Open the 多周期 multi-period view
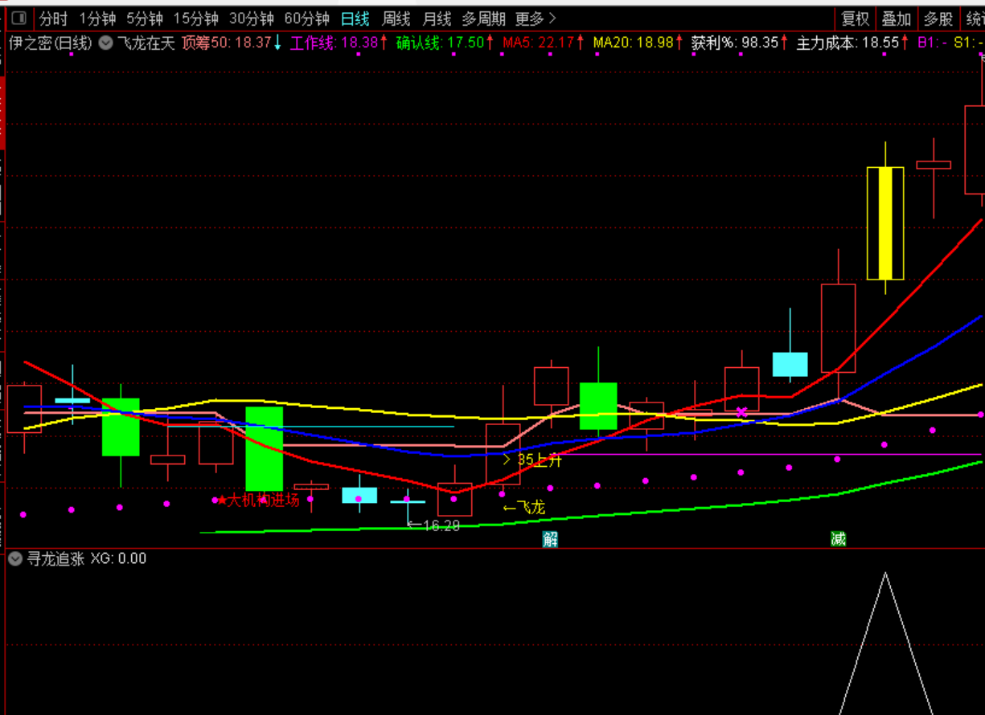The height and width of the screenshot is (715, 985). pyautogui.click(x=484, y=18)
